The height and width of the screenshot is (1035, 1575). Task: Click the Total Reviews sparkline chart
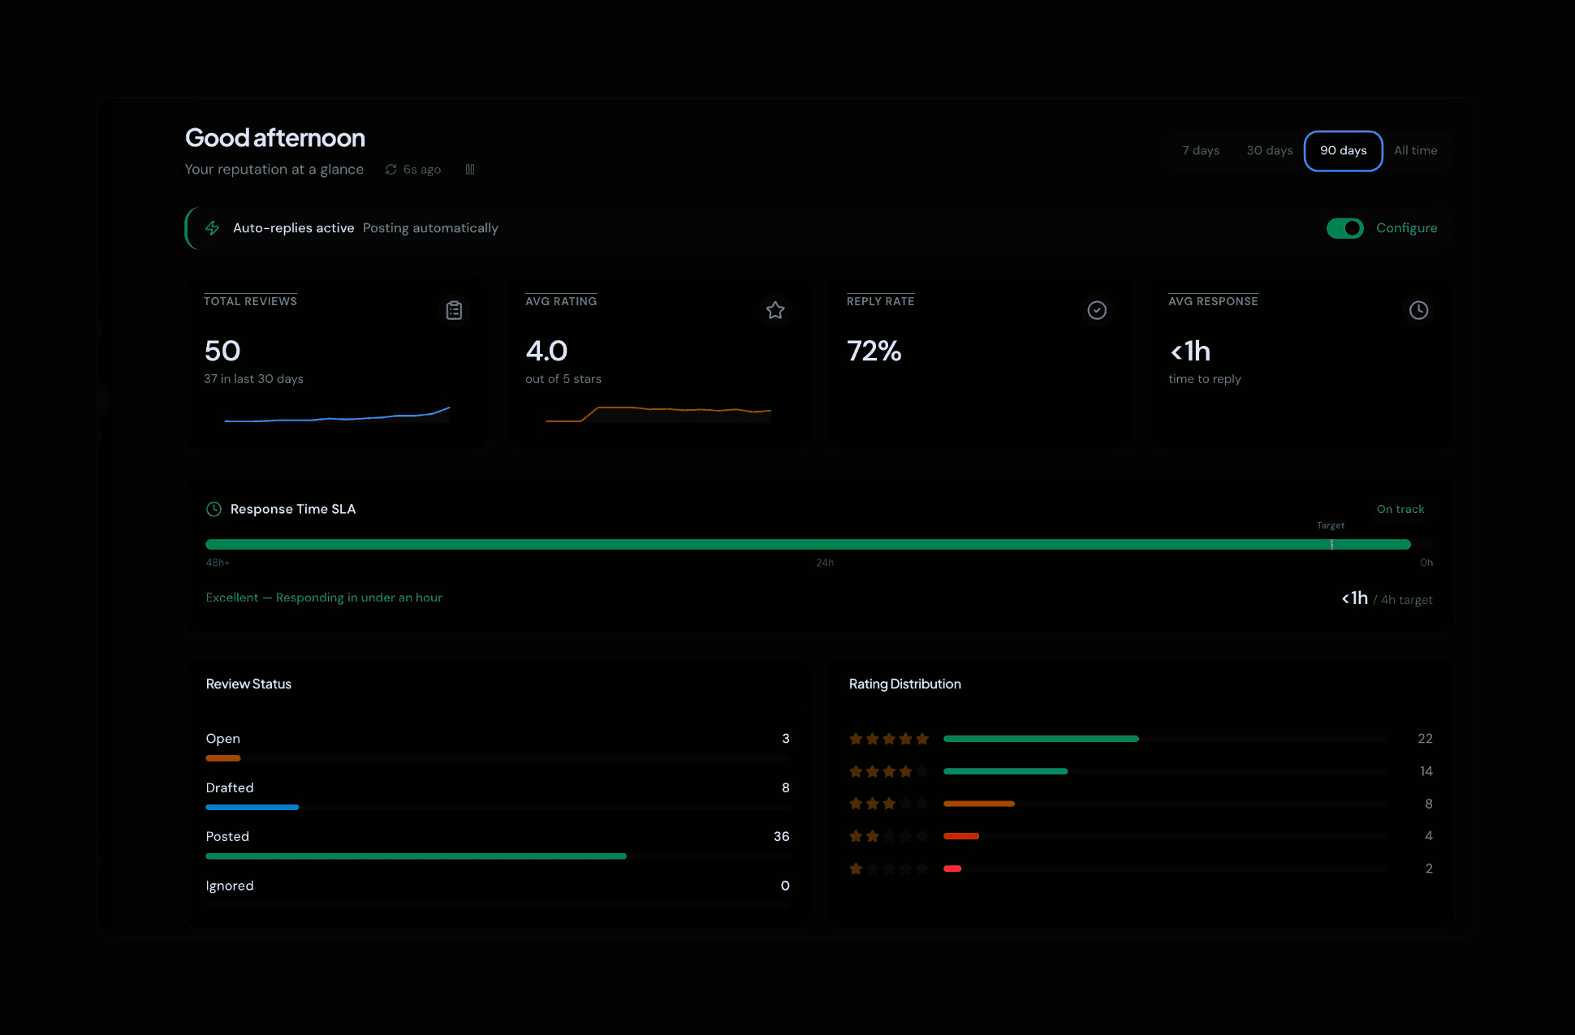pyautogui.click(x=337, y=415)
